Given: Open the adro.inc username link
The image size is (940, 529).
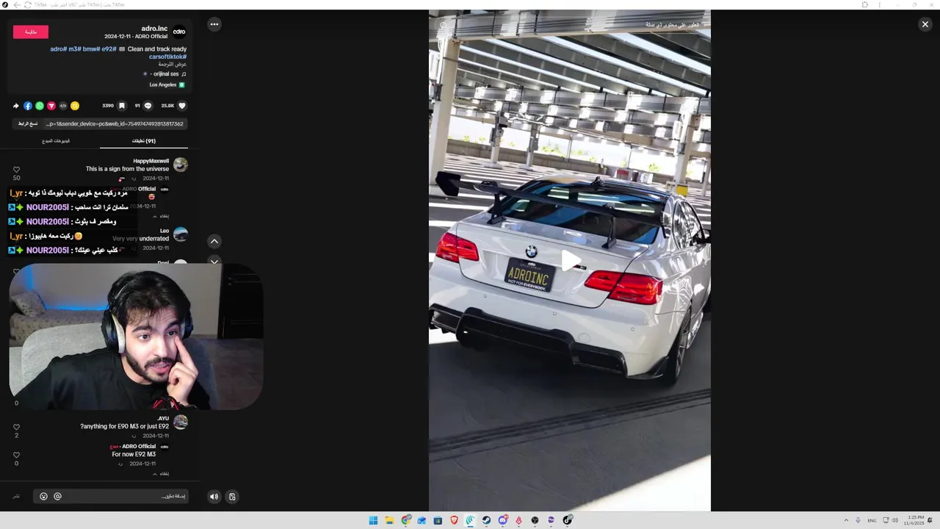Looking at the screenshot, I should (x=154, y=29).
